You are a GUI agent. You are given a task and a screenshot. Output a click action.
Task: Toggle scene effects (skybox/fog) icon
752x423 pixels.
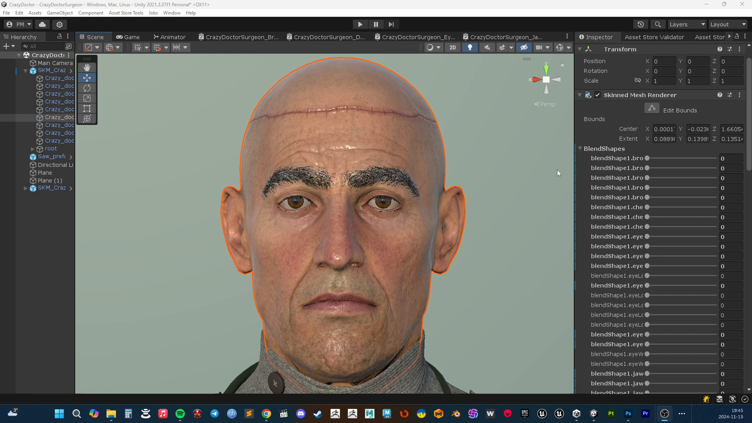coord(502,47)
